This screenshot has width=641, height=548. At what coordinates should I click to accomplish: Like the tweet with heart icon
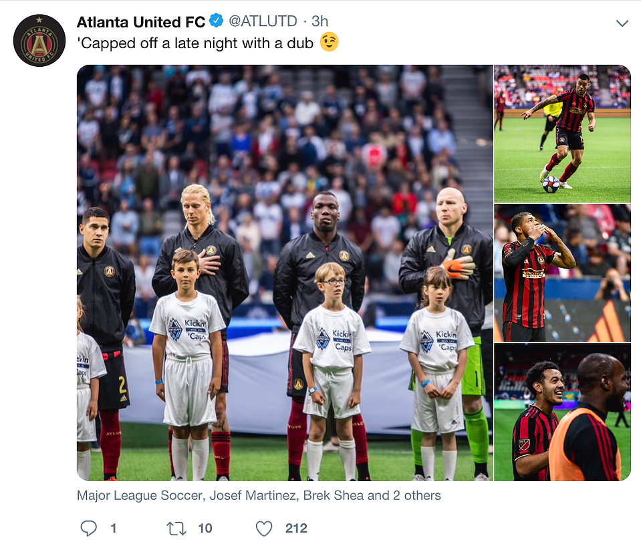[x=264, y=529]
